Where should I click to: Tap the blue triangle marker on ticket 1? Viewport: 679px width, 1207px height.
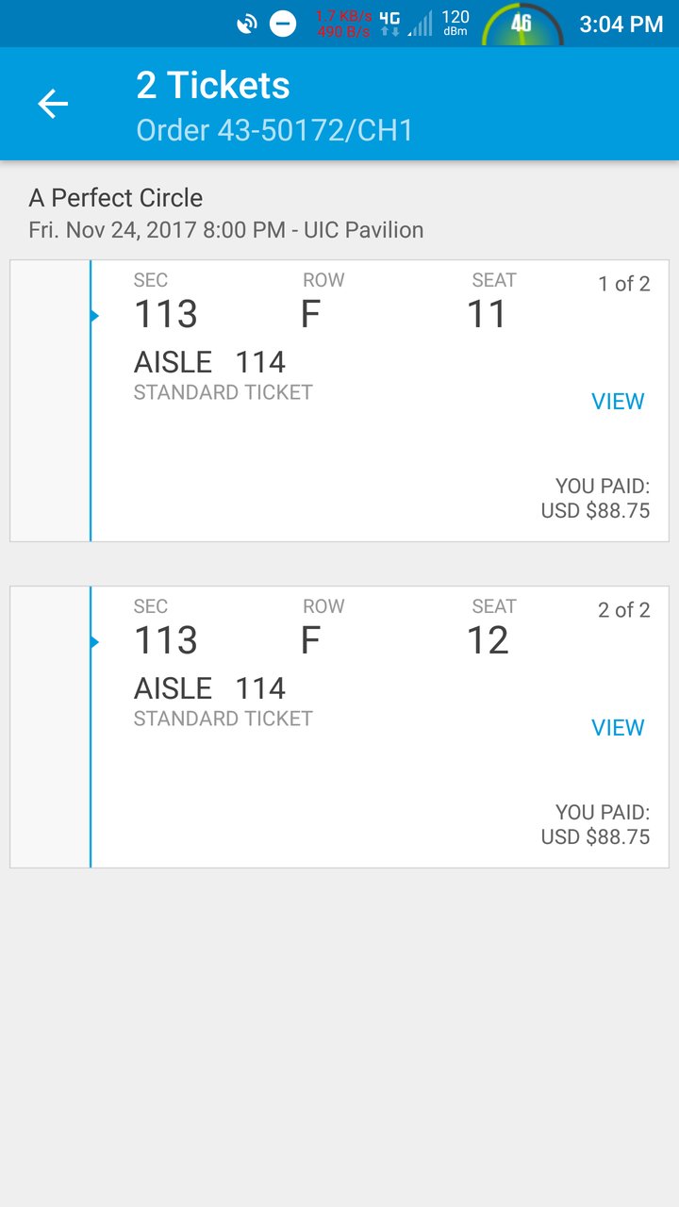[94, 316]
